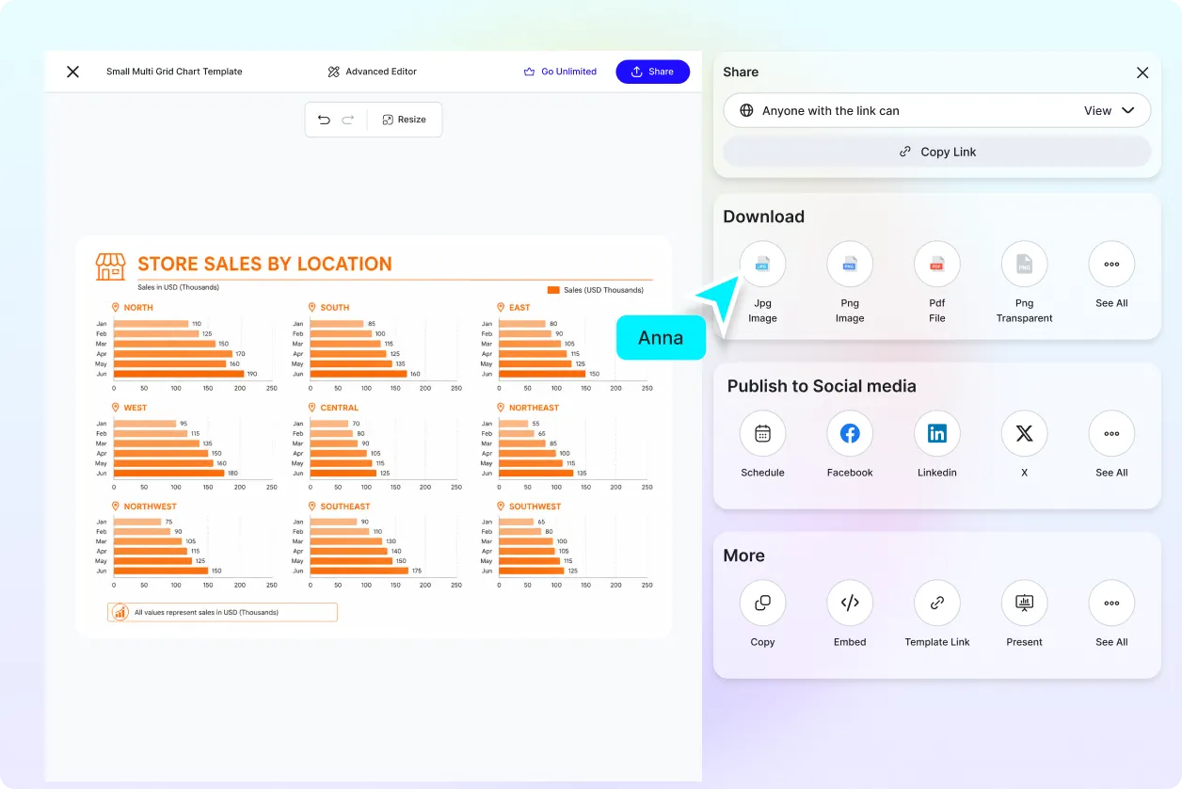
Task: Get the Template Link
Action: click(937, 604)
